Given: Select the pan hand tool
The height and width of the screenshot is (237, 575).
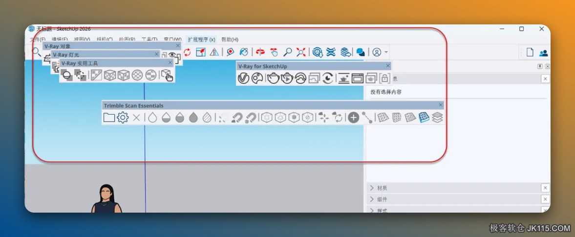Looking at the screenshot, I should click(274, 52).
